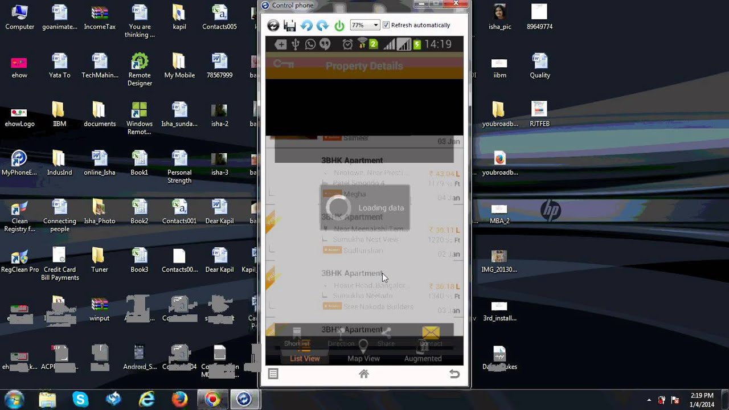Open the Personal Strength document
Screen dimensions: 729x410
pyautogui.click(x=179, y=167)
